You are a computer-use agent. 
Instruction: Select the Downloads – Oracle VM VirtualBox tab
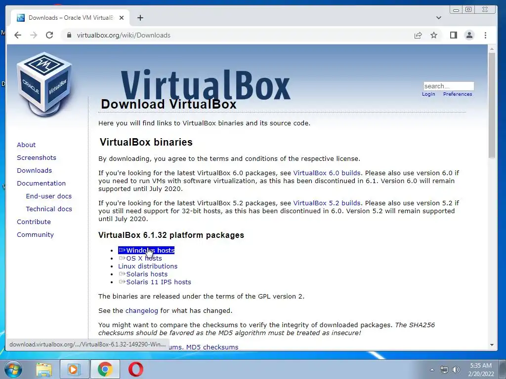tap(70, 18)
